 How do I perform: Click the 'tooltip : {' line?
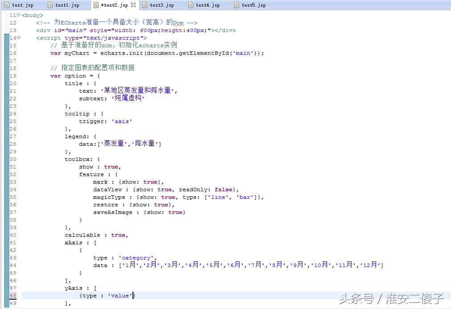tap(84, 114)
